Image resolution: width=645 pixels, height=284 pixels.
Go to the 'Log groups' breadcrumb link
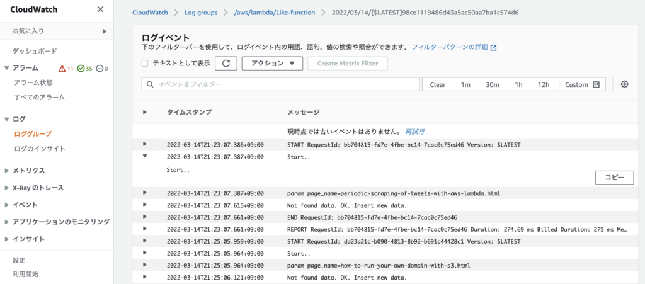tap(201, 13)
